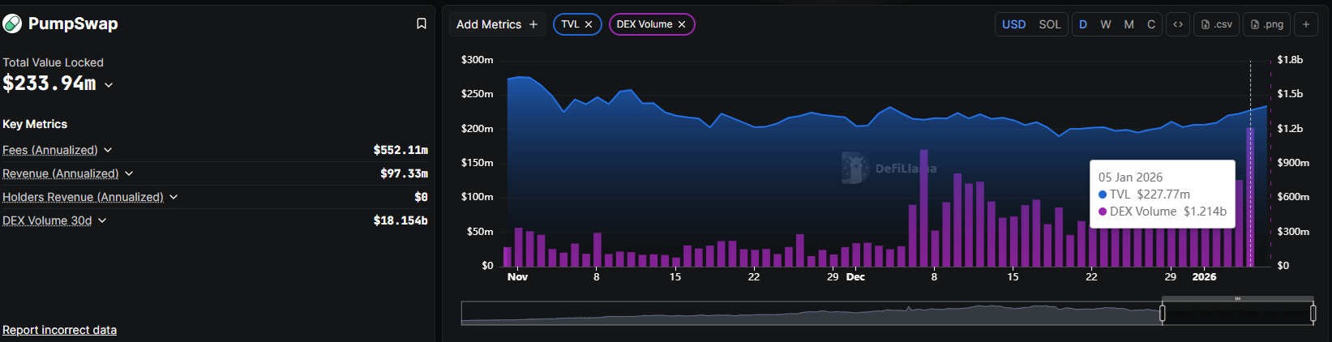Click the 2026 x-axis label
1332x342 pixels.
point(1204,277)
